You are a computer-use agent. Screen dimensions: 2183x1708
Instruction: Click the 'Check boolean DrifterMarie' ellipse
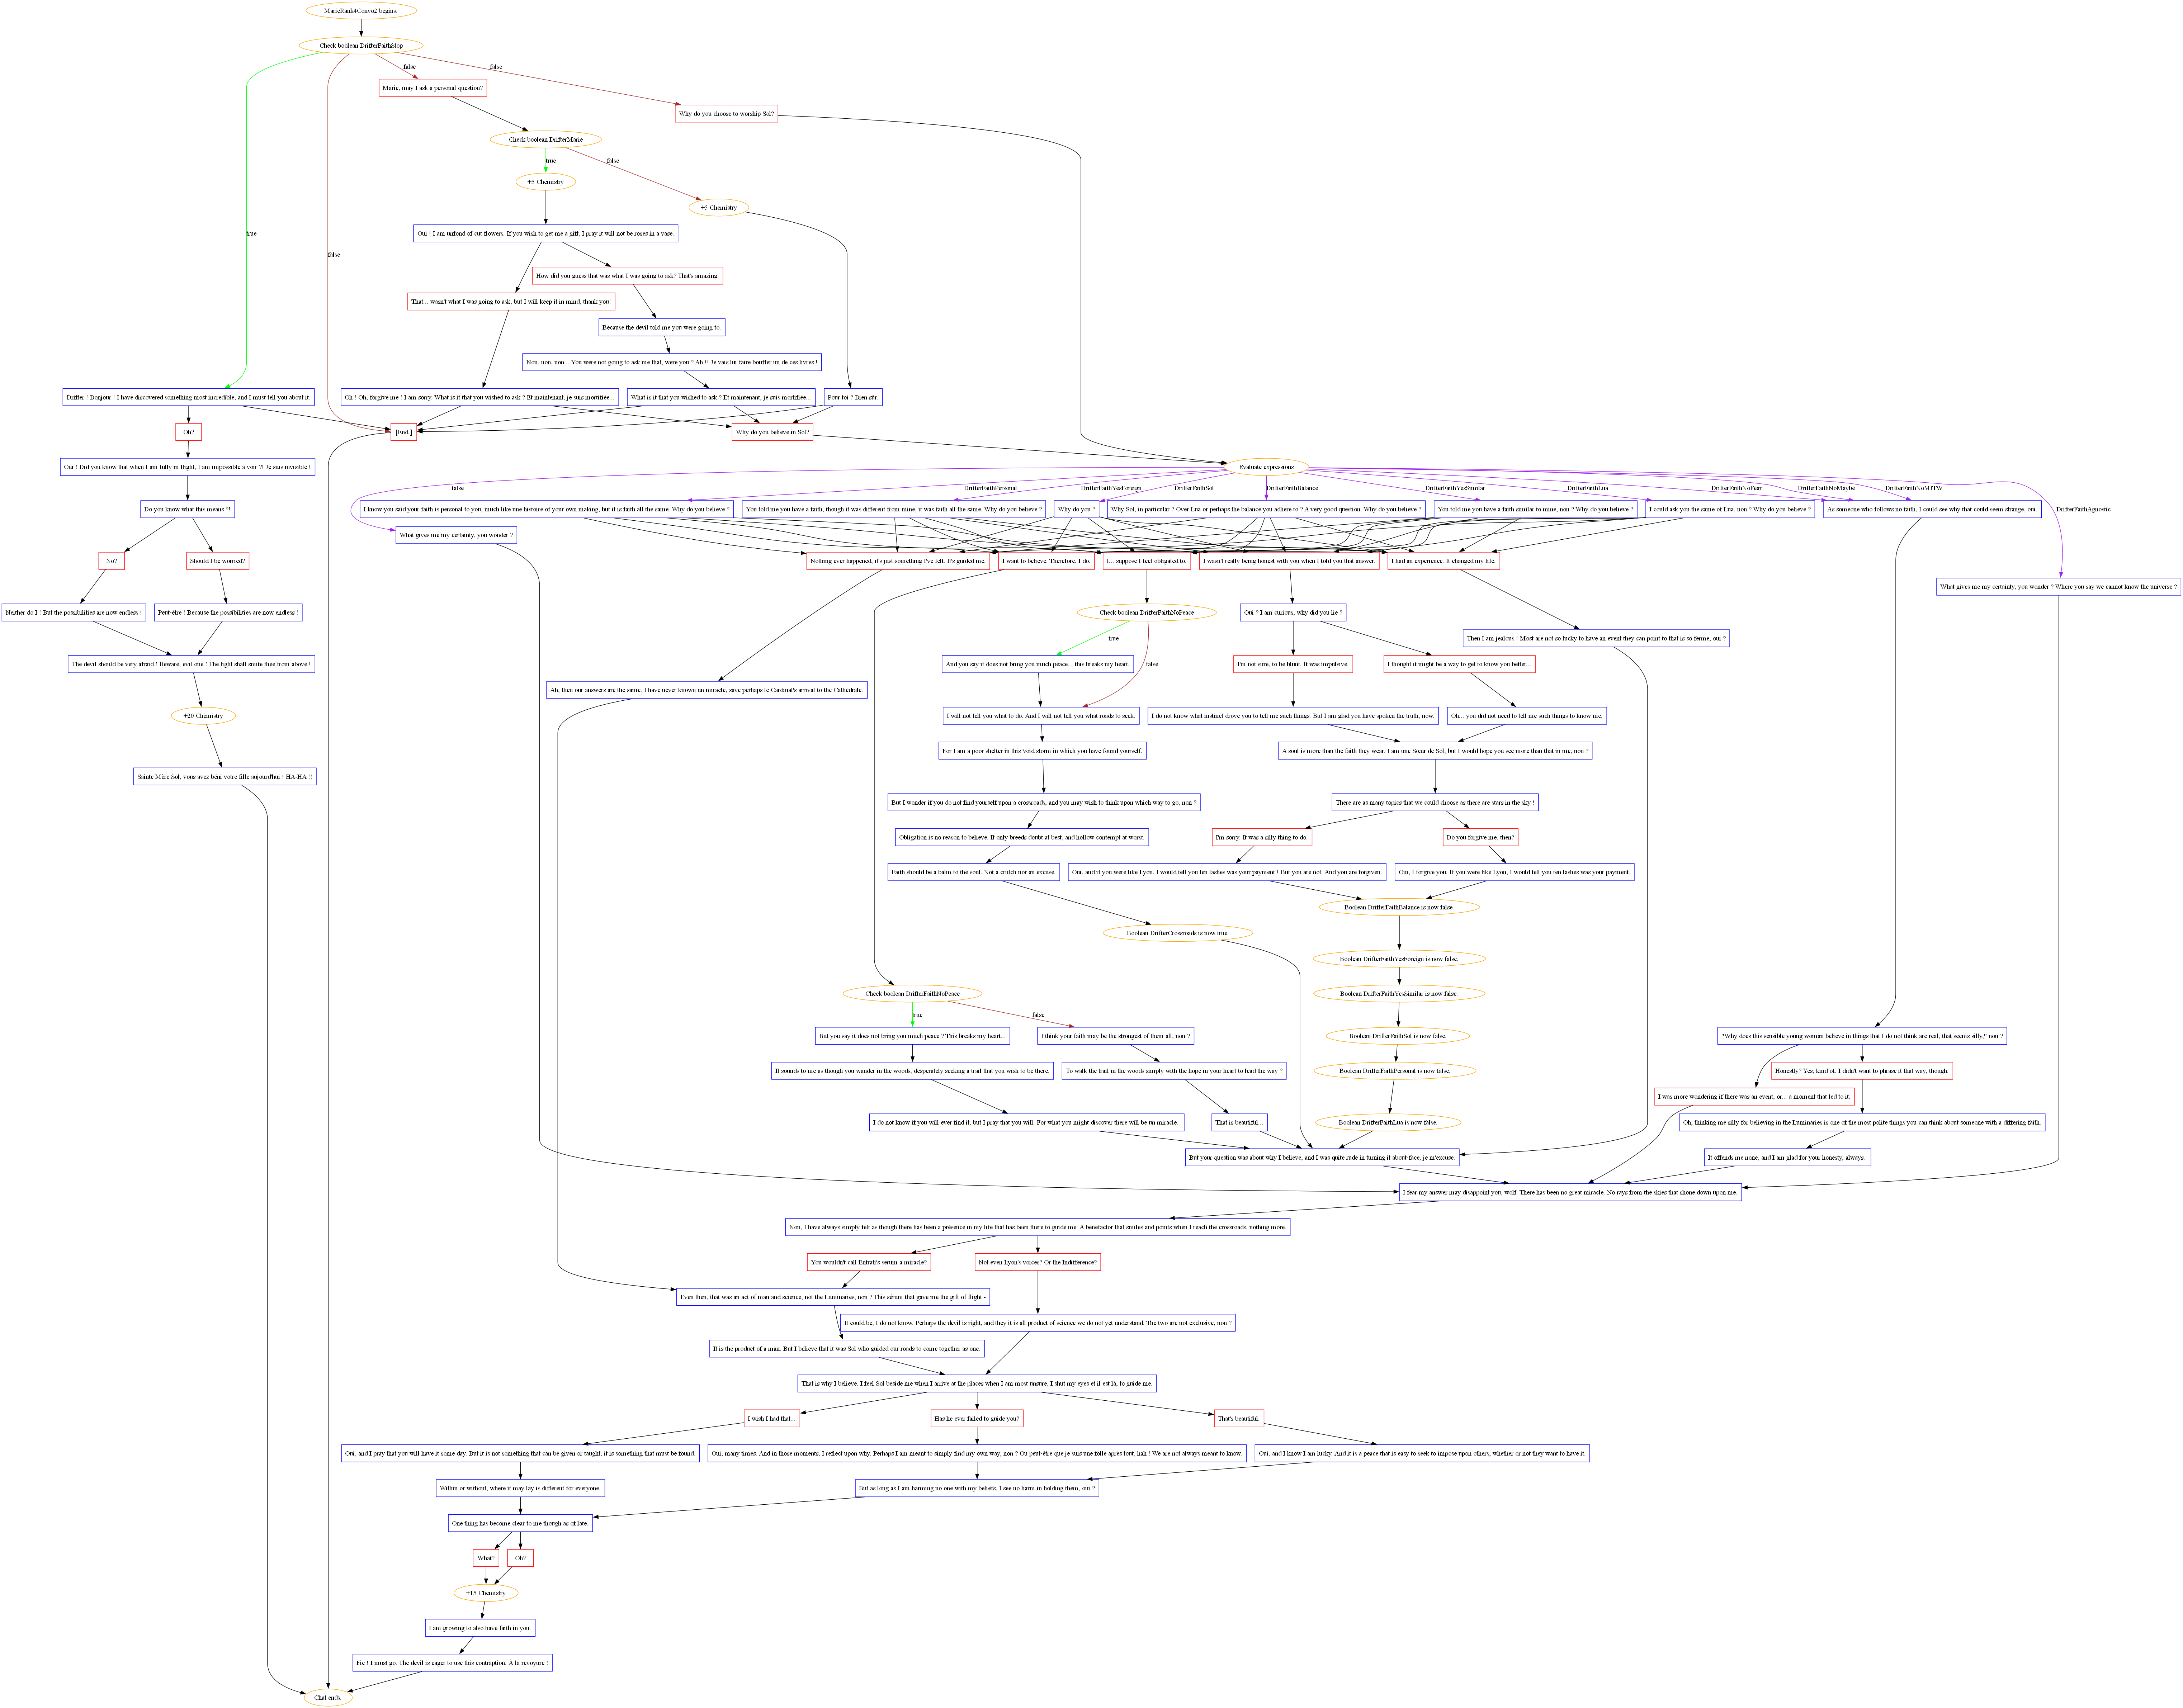(x=545, y=140)
